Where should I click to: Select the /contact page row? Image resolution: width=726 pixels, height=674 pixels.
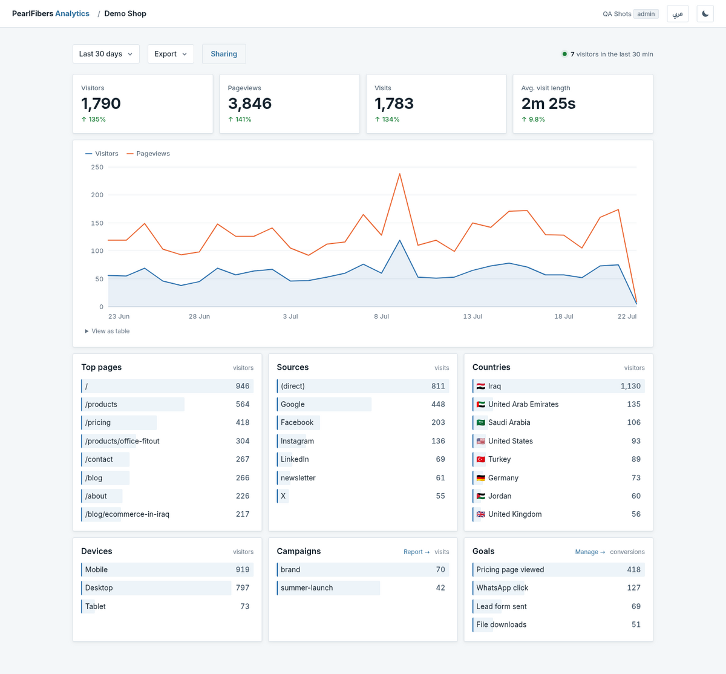pos(167,459)
